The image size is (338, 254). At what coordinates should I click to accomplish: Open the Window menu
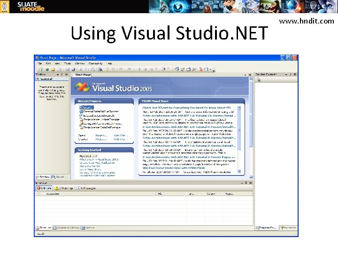[x=80, y=63]
